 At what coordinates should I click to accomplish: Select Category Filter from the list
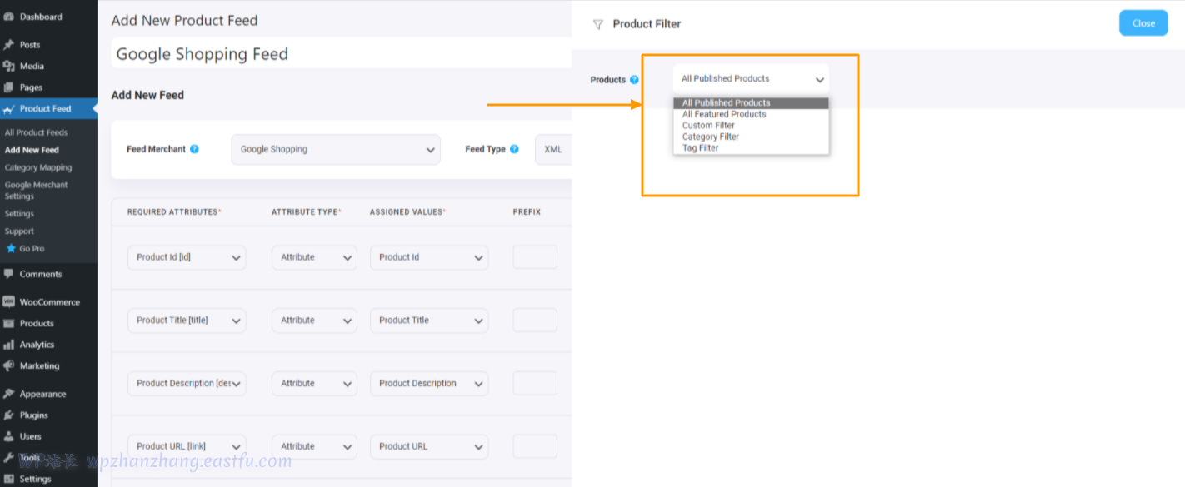point(711,137)
